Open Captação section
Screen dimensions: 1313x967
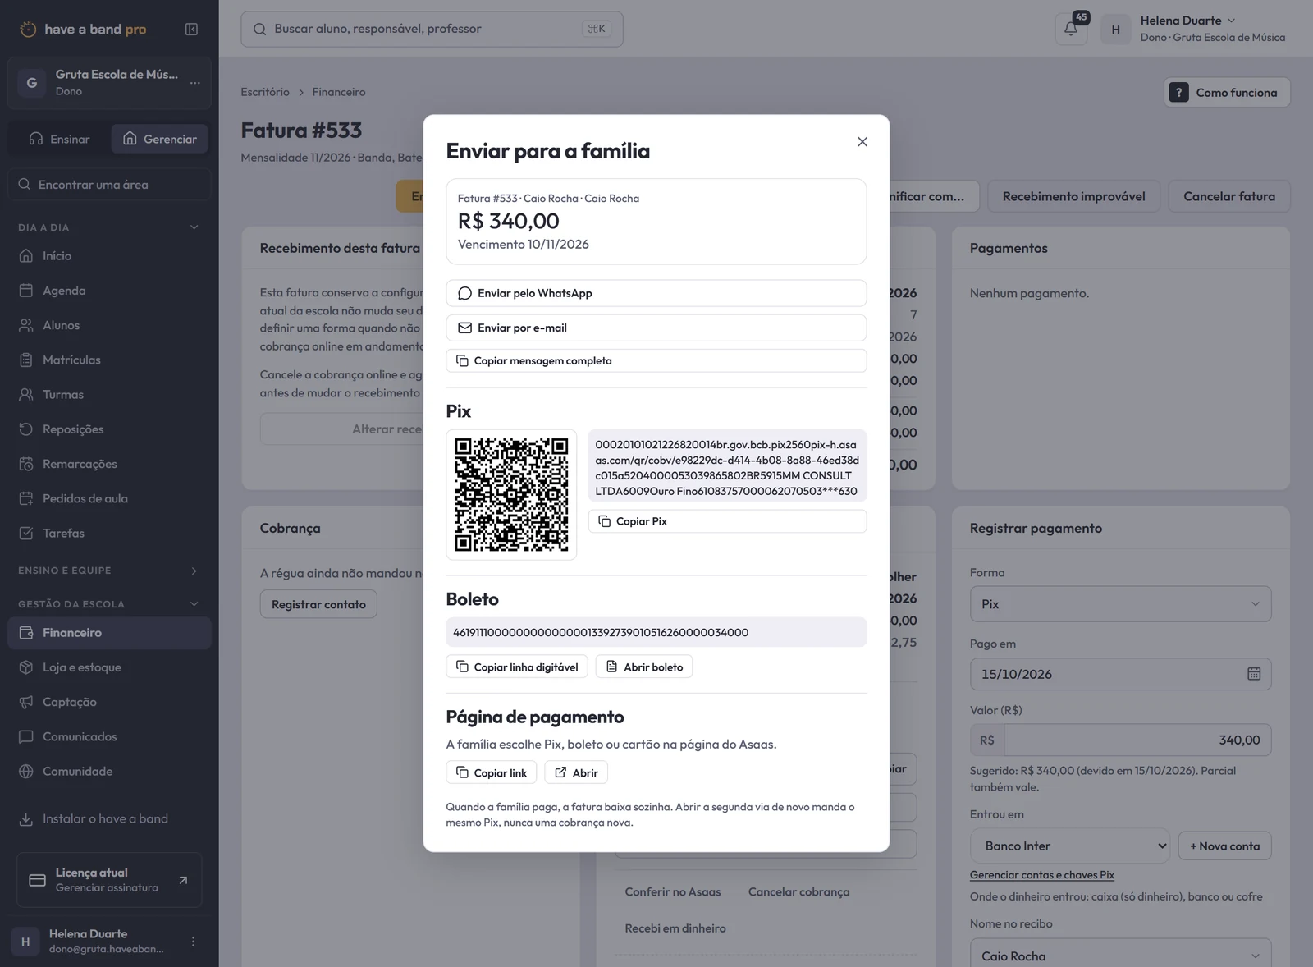coord(109,702)
